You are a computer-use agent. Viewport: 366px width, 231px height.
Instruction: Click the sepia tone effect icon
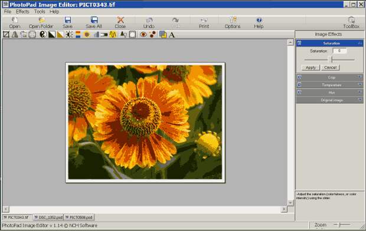pyautogui.click(x=60, y=35)
